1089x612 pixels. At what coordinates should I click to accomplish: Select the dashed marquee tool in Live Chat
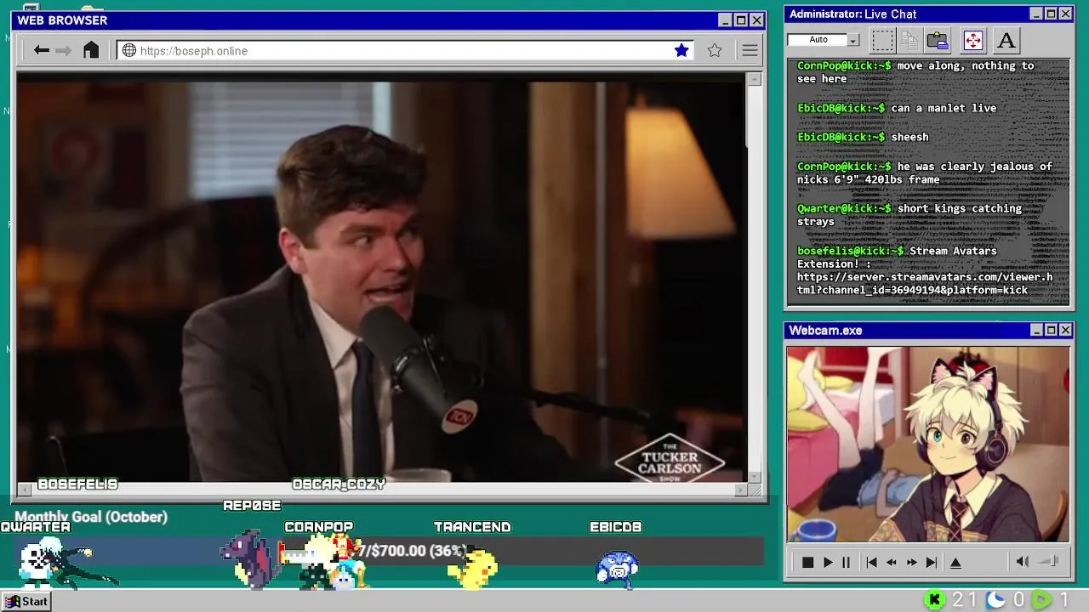coord(882,40)
